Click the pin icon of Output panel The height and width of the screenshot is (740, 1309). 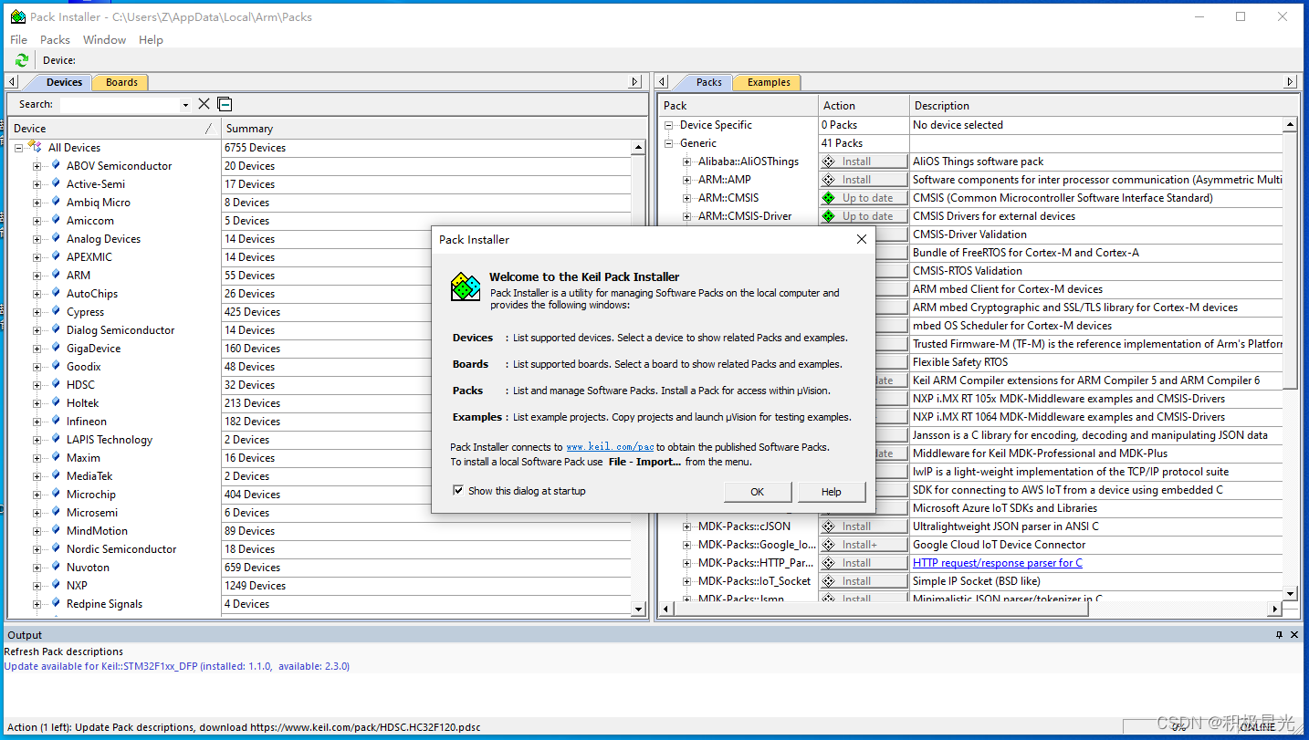coord(1280,635)
